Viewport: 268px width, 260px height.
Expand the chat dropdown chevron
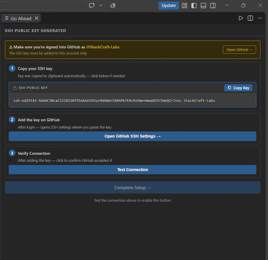coord(101,6)
